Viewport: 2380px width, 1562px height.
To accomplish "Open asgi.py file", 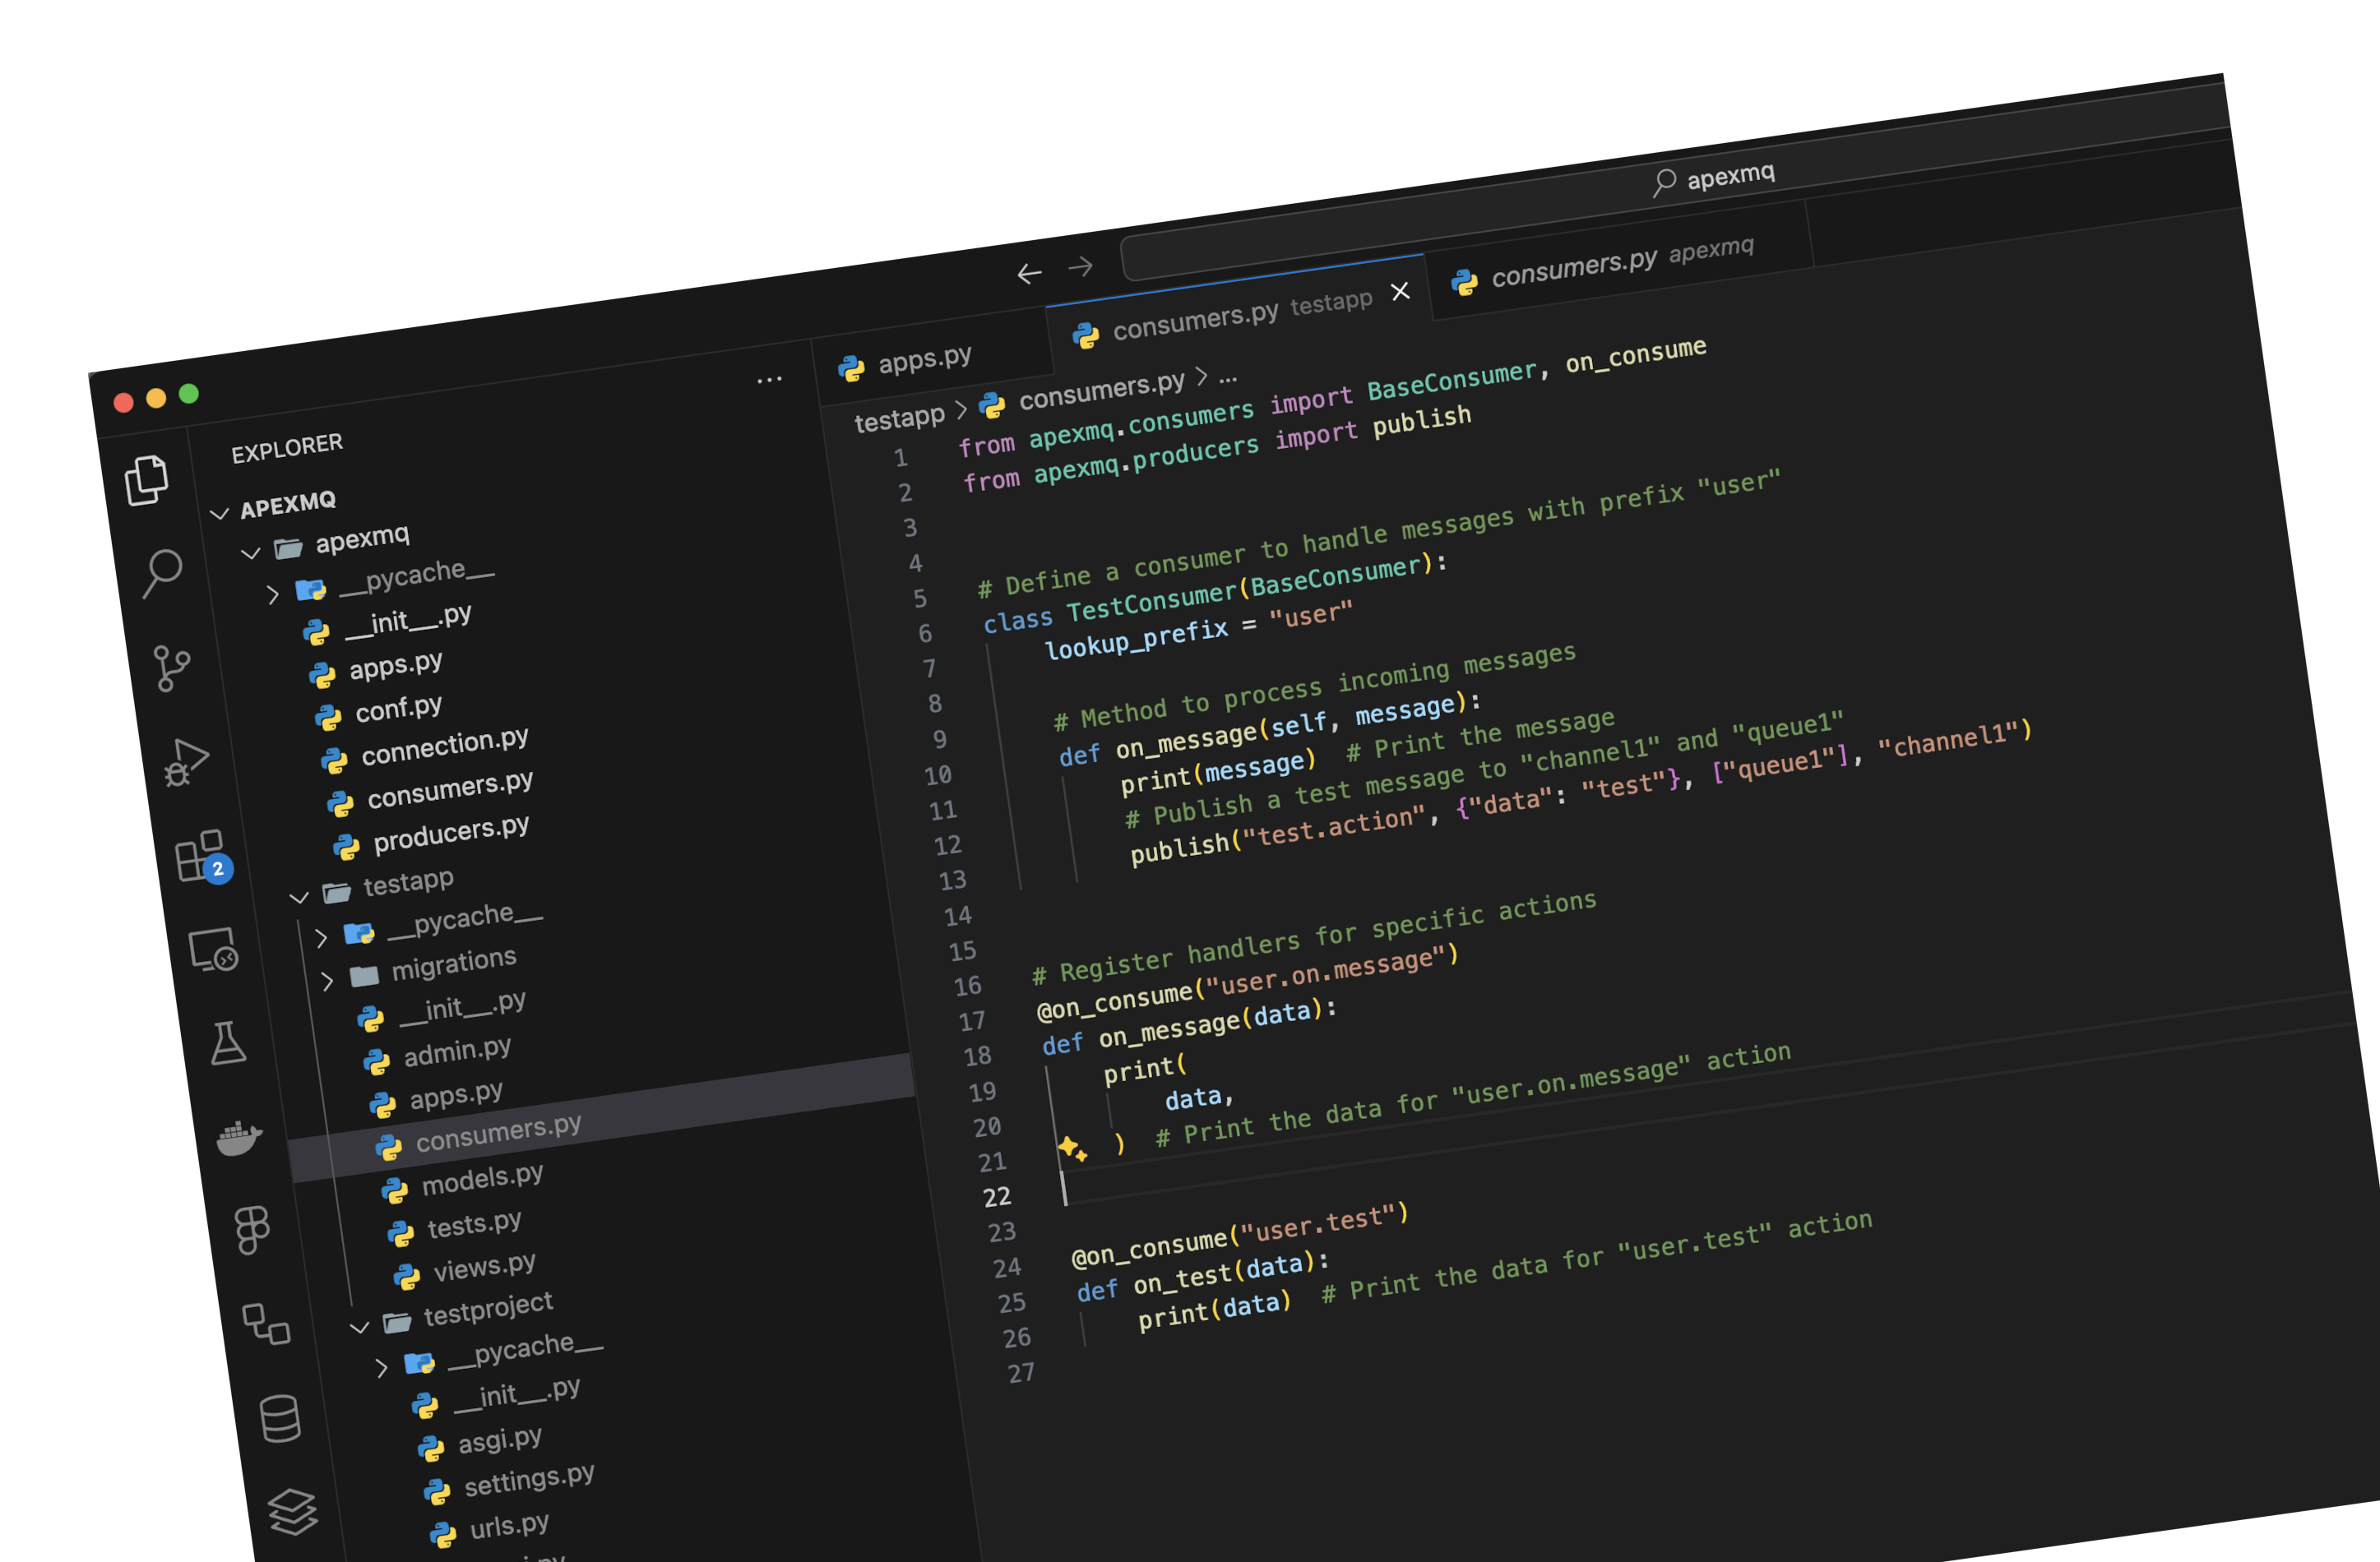I will click(500, 1441).
